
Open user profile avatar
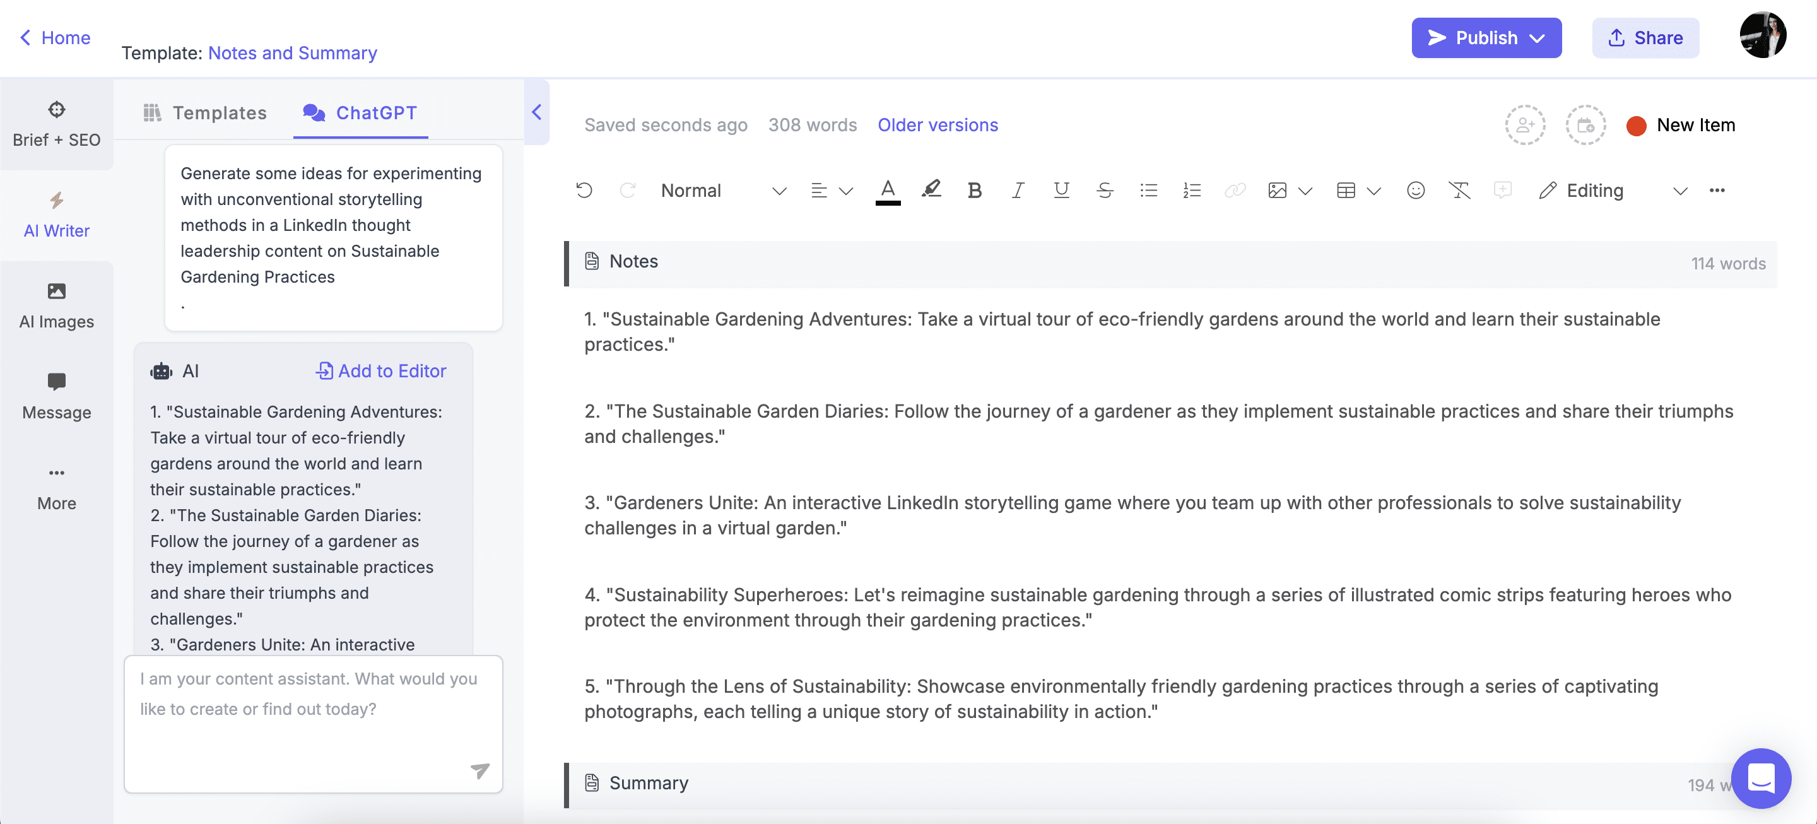tap(1761, 35)
